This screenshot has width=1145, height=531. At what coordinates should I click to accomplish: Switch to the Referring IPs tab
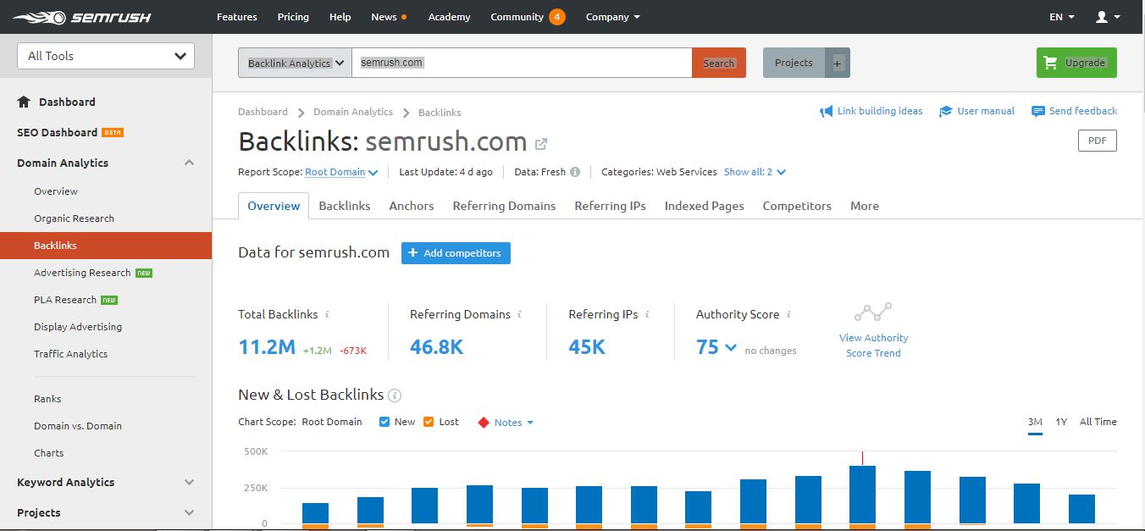point(610,206)
